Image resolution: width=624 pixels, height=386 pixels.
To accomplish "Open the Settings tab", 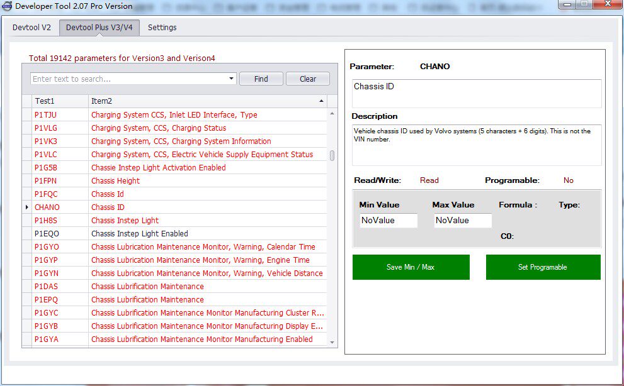I will tap(162, 28).
